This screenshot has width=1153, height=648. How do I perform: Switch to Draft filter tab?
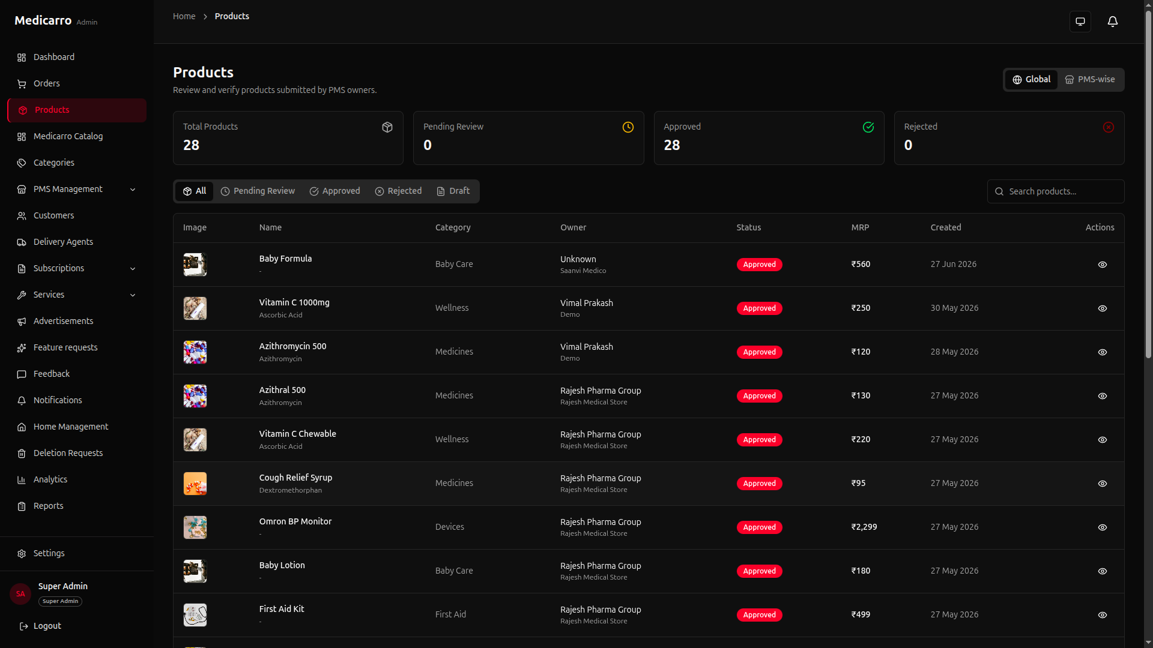click(x=453, y=191)
